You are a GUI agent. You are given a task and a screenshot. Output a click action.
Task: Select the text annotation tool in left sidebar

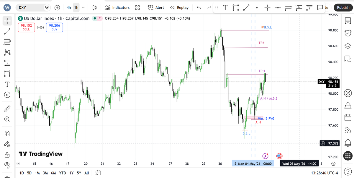click(x=8, y=84)
